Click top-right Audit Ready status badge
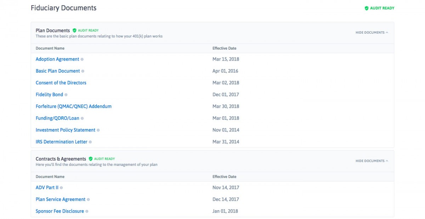 pyautogui.click(x=379, y=8)
